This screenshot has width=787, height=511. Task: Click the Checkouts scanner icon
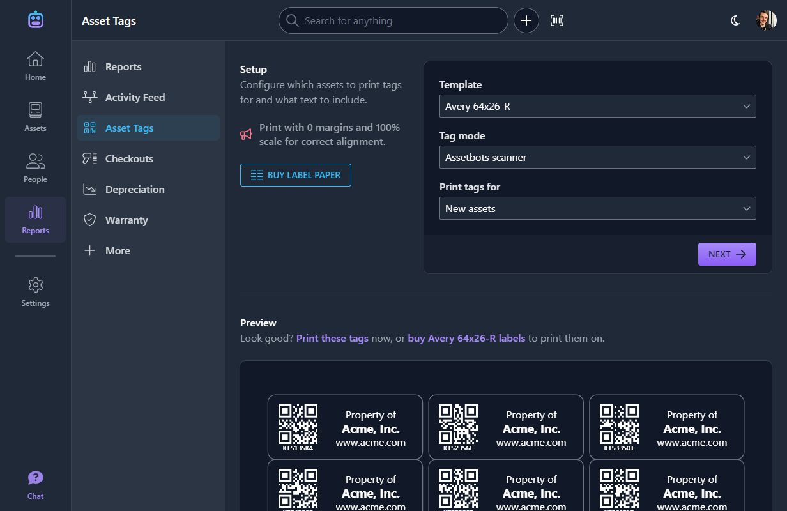90,159
